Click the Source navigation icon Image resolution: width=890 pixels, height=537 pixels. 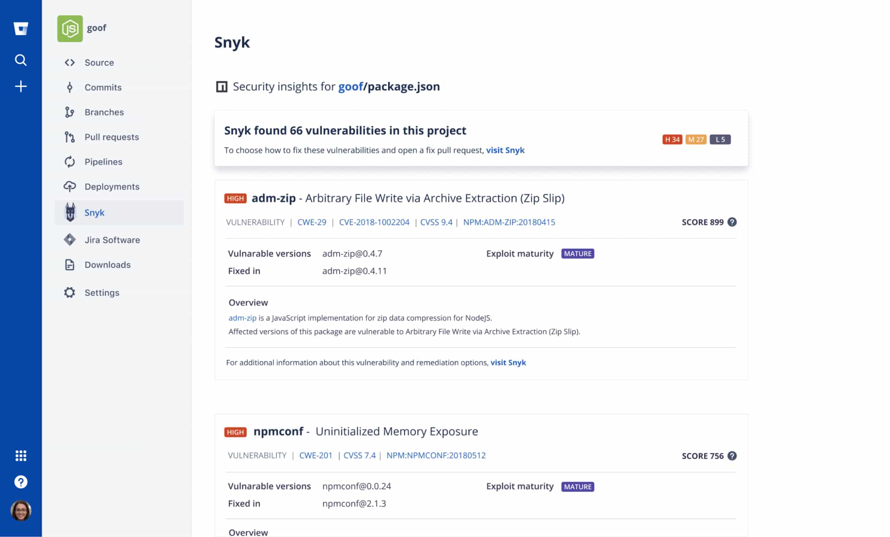70,62
